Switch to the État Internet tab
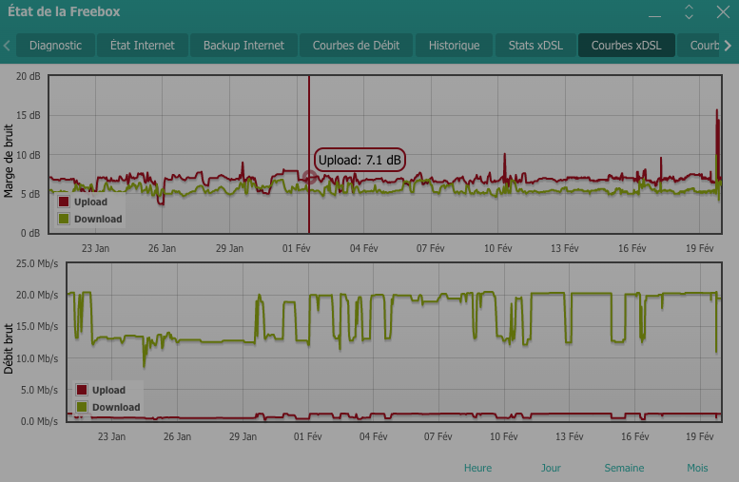 point(142,46)
